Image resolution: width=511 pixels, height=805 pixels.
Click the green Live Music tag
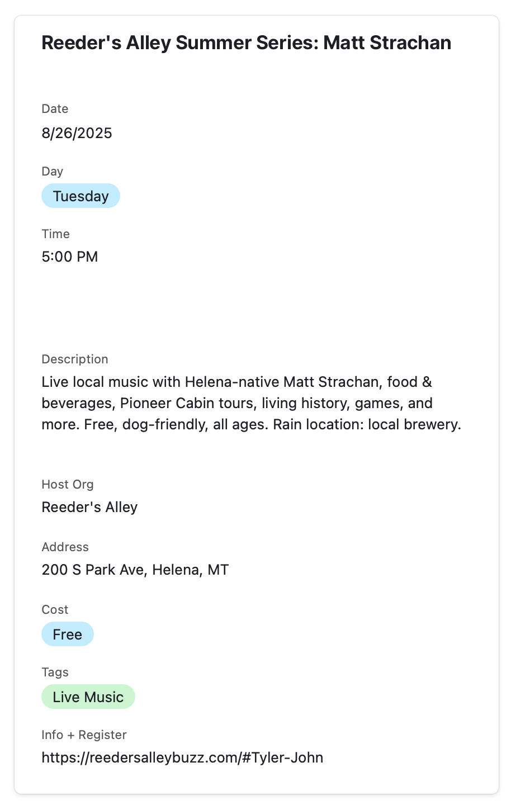[x=88, y=697]
